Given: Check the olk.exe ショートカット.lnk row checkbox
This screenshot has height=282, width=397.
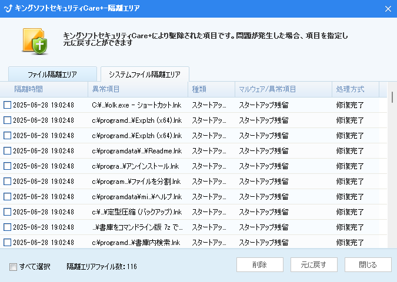Looking at the screenshot, I should pyautogui.click(x=7, y=105).
